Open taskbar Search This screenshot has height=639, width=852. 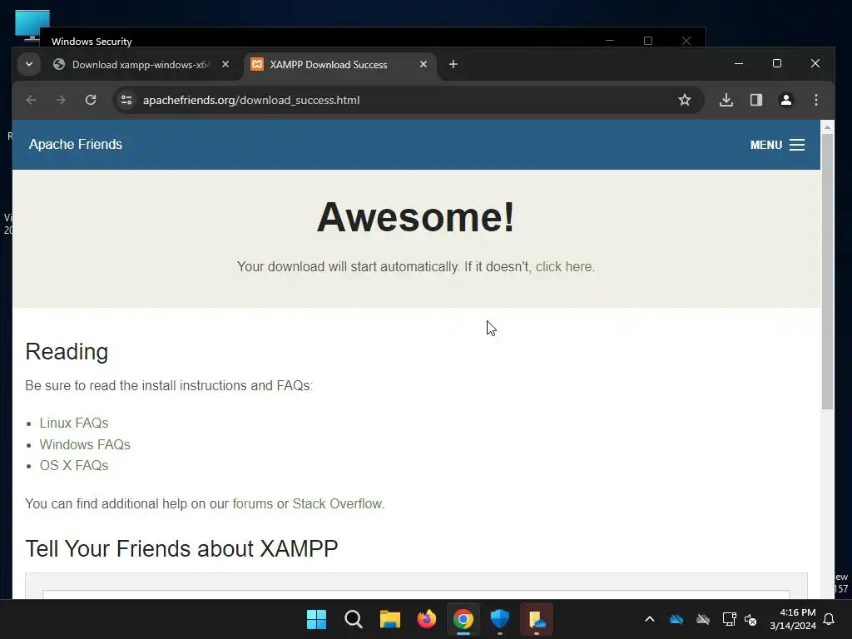353,619
